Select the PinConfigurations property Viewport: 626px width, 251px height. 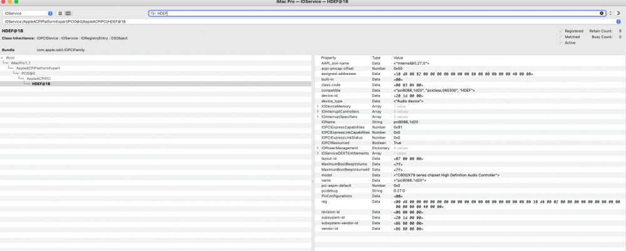coord(470,196)
